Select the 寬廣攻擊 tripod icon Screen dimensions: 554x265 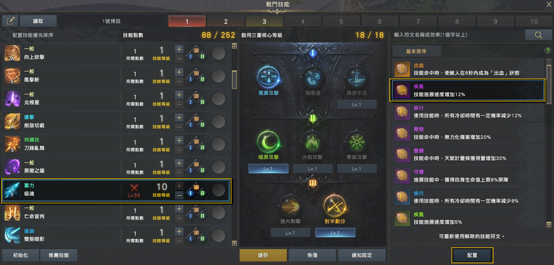tap(268, 77)
